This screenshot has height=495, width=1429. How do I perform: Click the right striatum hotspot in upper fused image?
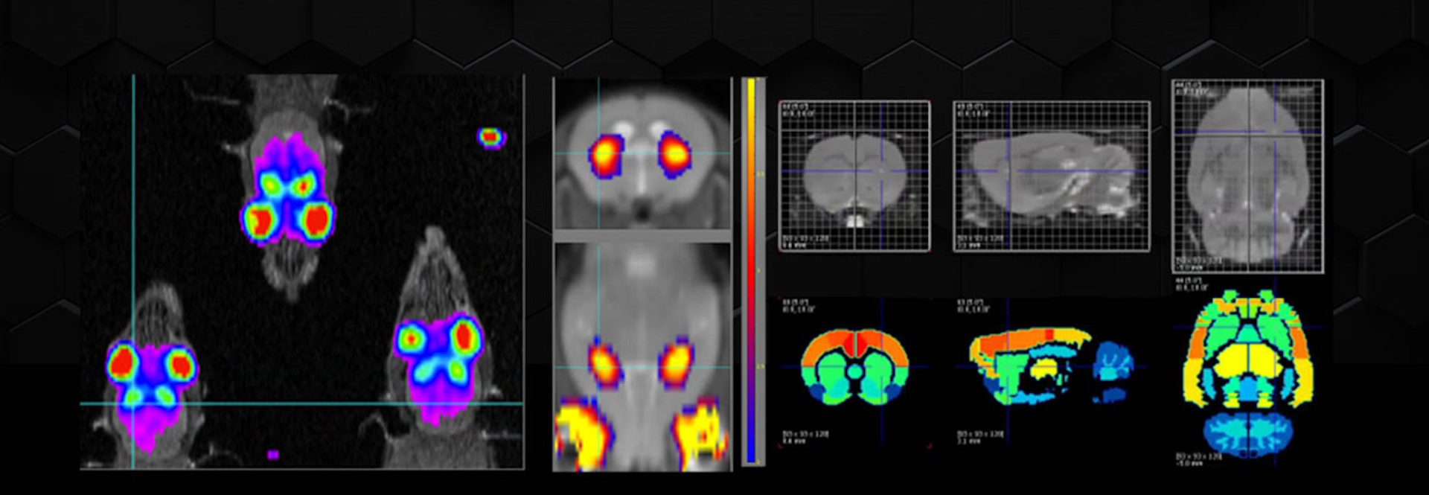[674, 154]
